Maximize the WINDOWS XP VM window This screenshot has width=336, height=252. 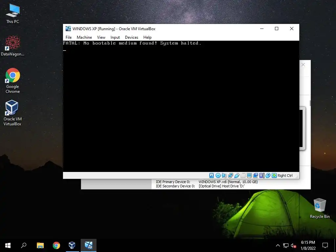click(277, 29)
